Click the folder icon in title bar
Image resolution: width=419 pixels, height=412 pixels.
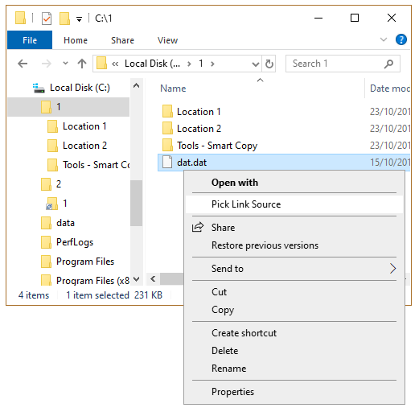tap(20, 18)
